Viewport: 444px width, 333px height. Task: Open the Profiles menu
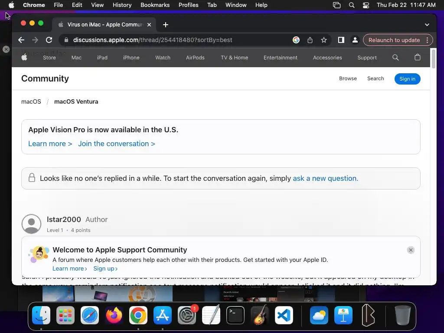coord(188,5)
